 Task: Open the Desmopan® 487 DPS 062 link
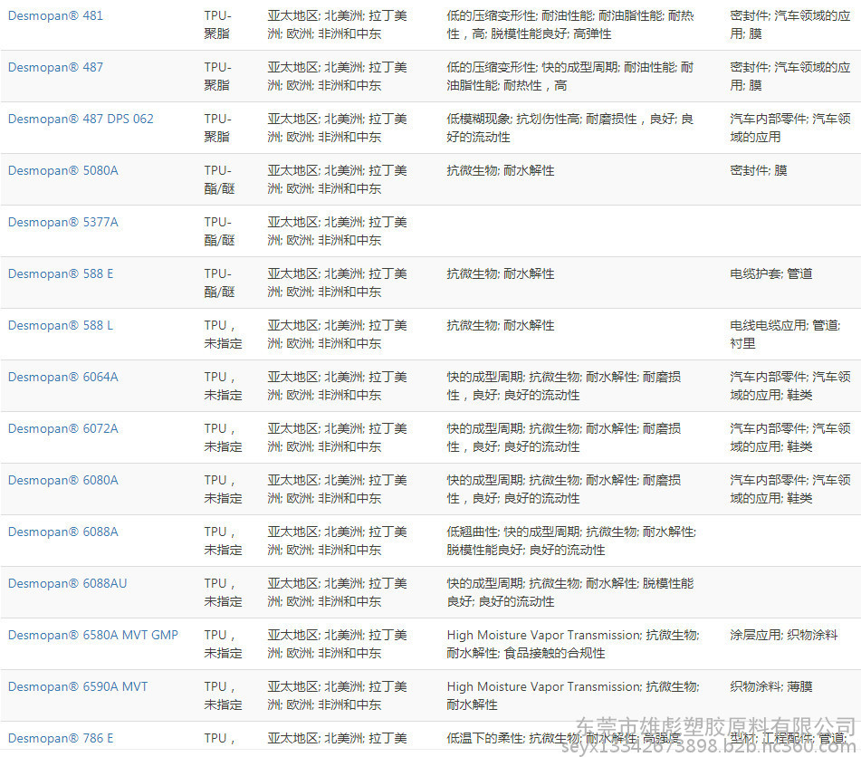(81, 120)
